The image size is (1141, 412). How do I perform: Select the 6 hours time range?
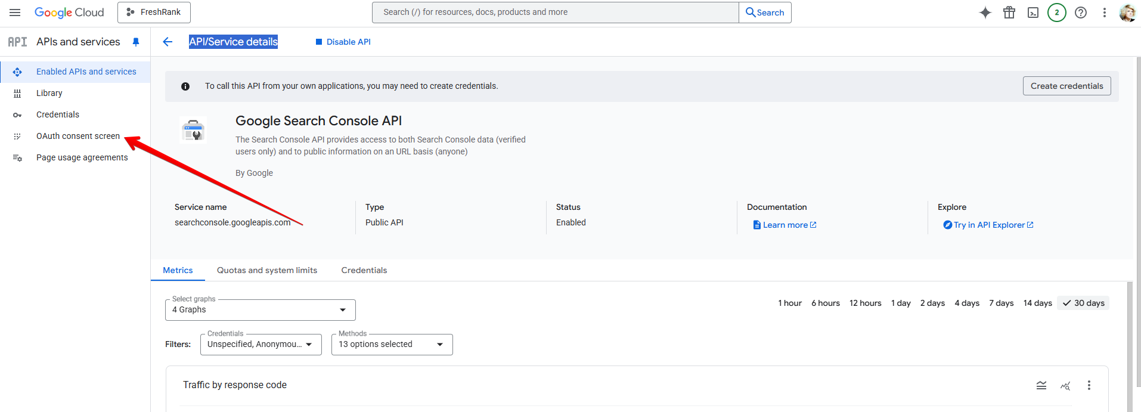pos(826,303)
